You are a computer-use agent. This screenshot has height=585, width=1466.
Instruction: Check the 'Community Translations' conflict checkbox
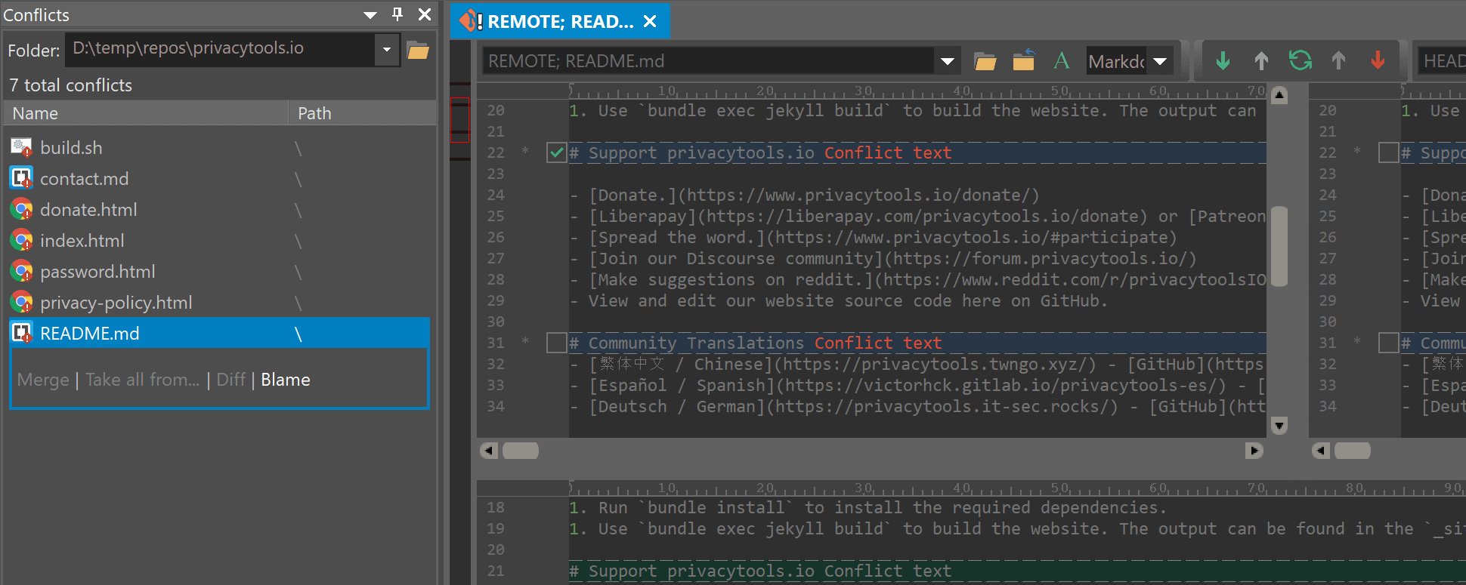click(x=556, y=343)
